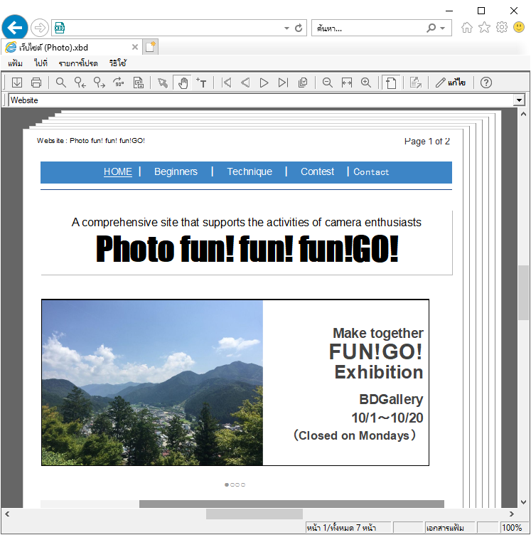Viewport: 531px width, 535px height.
Task: Zoom in with the plus magnifier
Action: (366, 83)
